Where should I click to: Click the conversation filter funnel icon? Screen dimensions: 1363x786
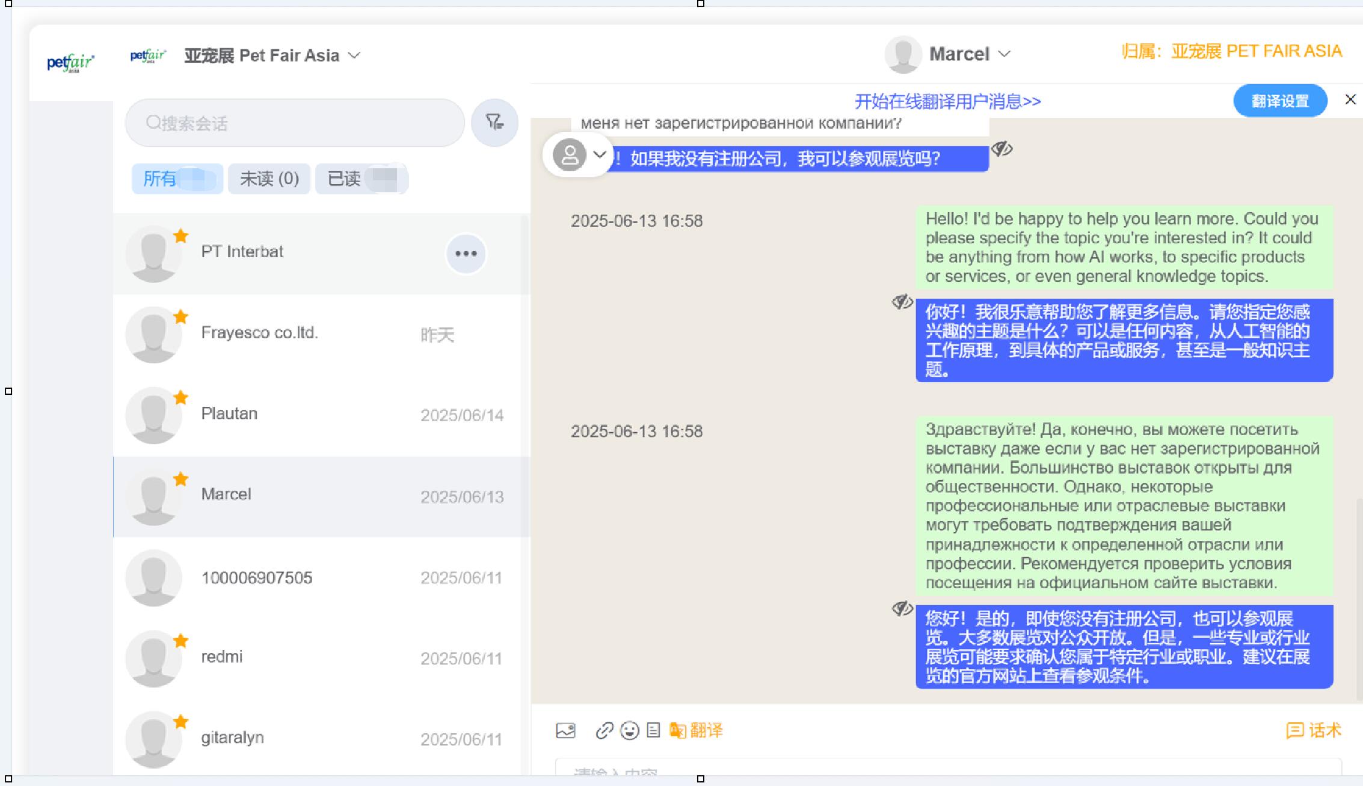tap(494, 123)
